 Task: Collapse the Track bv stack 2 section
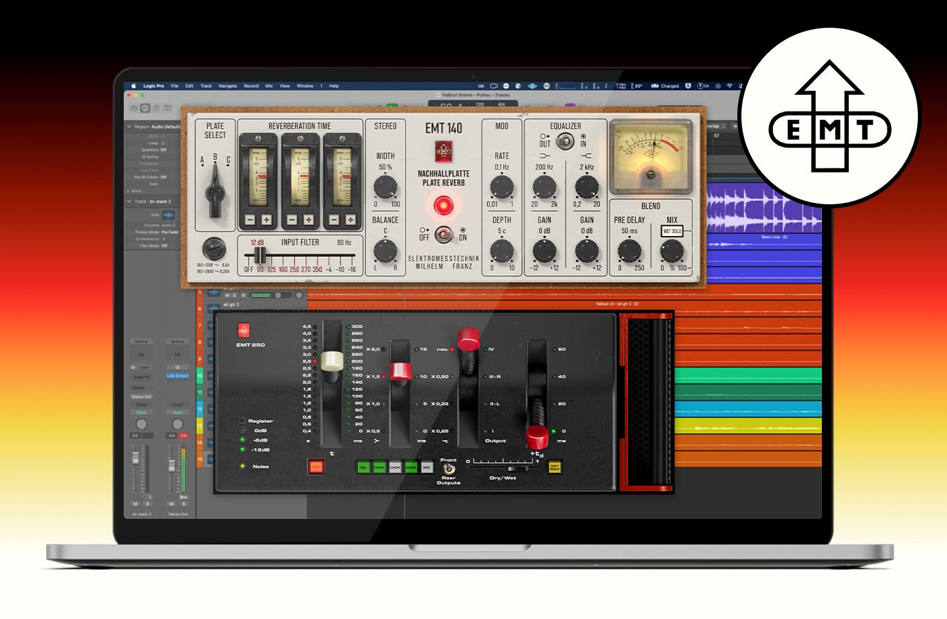coord(129,201)
